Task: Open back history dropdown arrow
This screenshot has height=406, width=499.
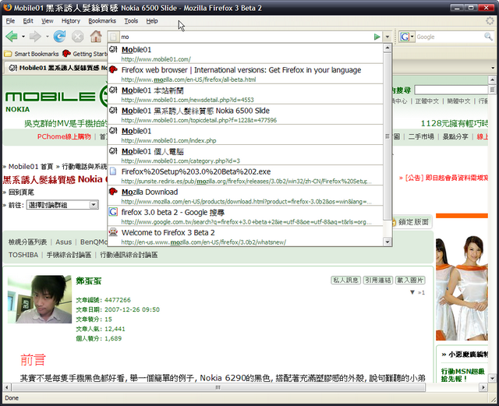Action: tap(23, 37)
